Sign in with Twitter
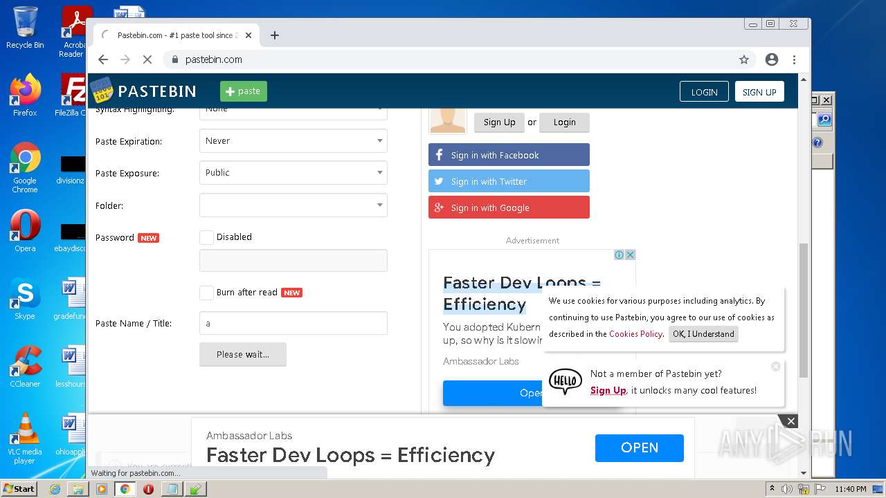886x498 pixels. (x=509, y=181)
